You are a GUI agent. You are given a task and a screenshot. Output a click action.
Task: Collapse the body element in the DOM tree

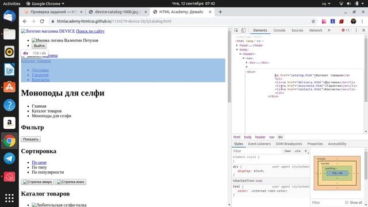click(237, 49)
